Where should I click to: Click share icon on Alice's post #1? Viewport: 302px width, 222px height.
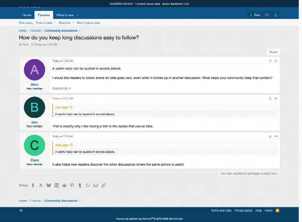270,61
